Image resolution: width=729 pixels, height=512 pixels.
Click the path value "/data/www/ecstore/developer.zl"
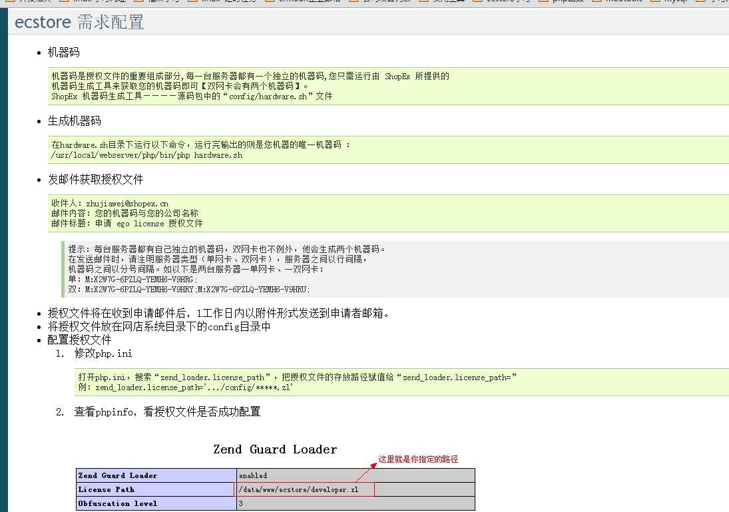(298, 489)
